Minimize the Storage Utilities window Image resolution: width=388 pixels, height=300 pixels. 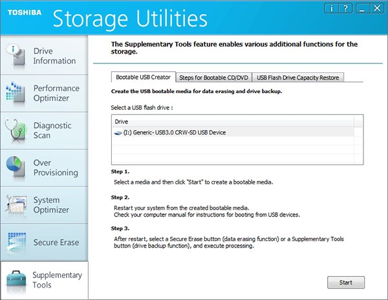pyautogui.click(x=362, y=9)
